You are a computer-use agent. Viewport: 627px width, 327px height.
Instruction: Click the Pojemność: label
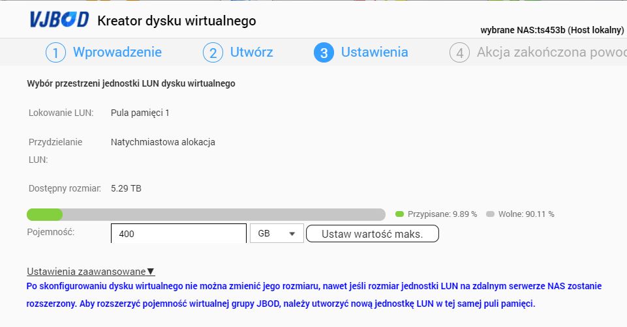point(51,232)
